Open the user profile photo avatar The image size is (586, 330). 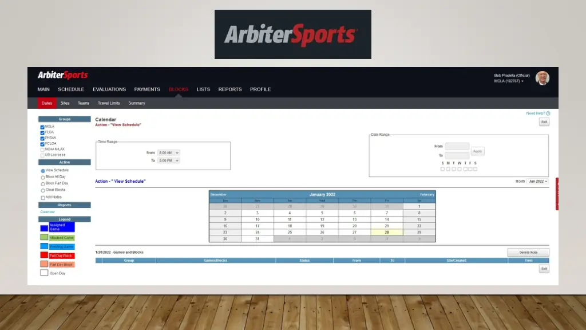click(x=542, y=78)
